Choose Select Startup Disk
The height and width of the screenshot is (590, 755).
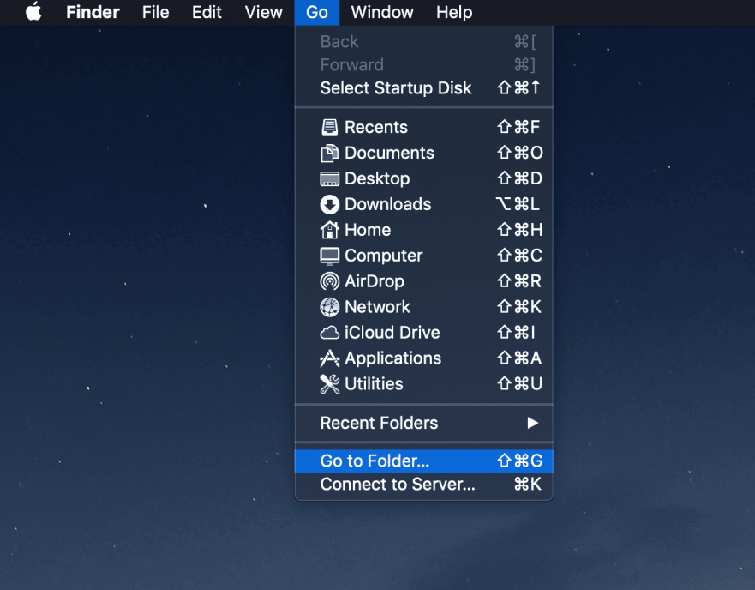point(423,88)
